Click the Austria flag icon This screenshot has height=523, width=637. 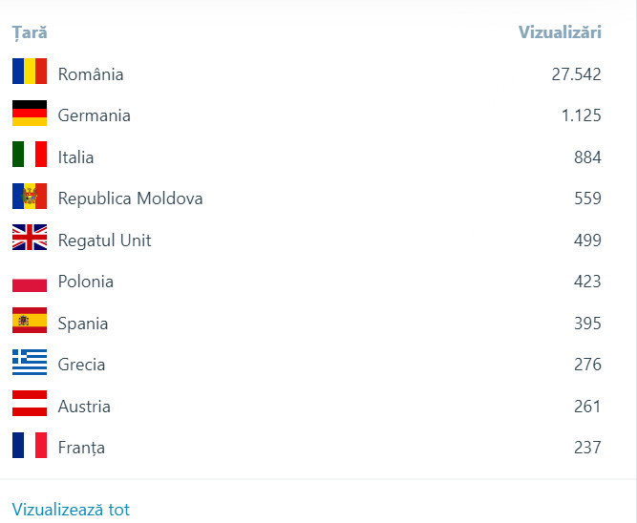[x=30, y=404]
